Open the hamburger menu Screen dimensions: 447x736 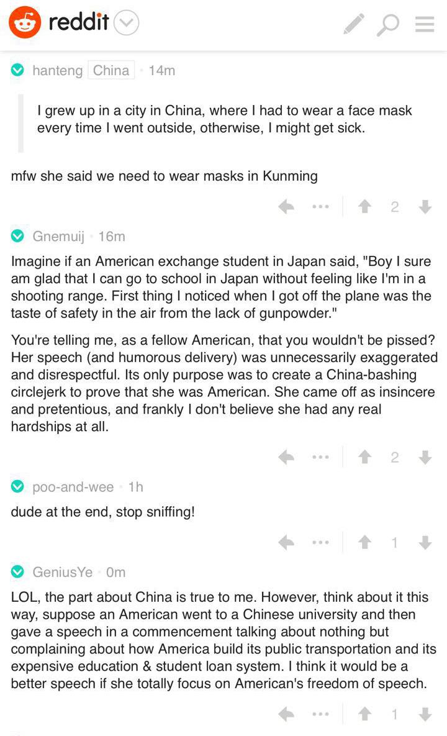(x=425, y=24)
